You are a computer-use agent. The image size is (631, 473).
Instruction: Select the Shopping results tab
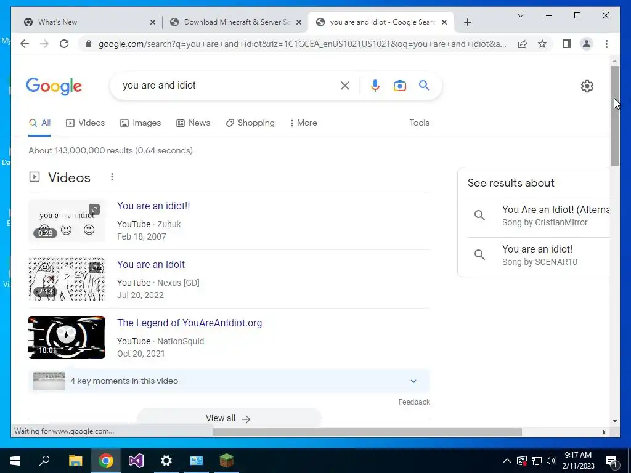click(250, 123)
